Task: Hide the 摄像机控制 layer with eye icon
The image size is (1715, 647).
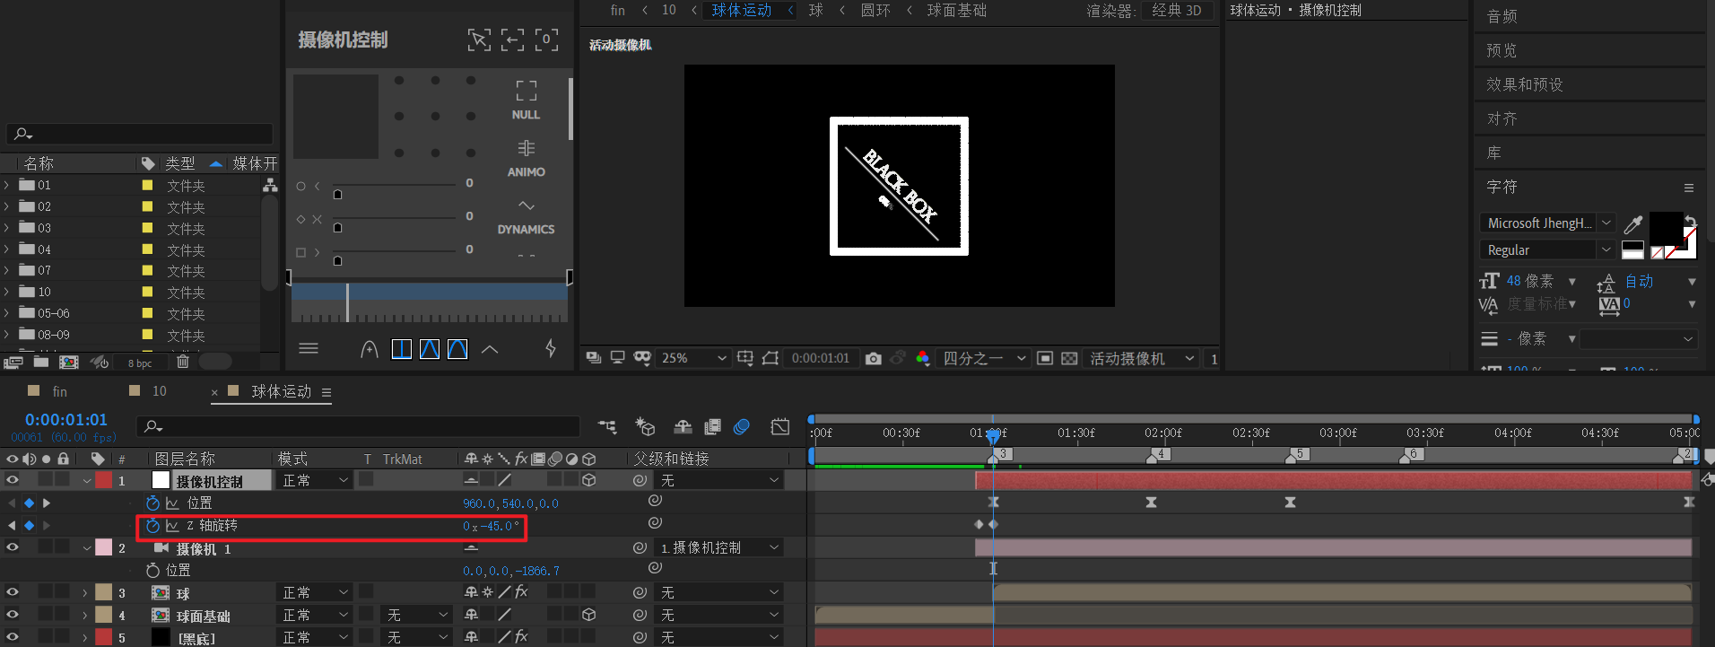Action: tap(13, 480)
